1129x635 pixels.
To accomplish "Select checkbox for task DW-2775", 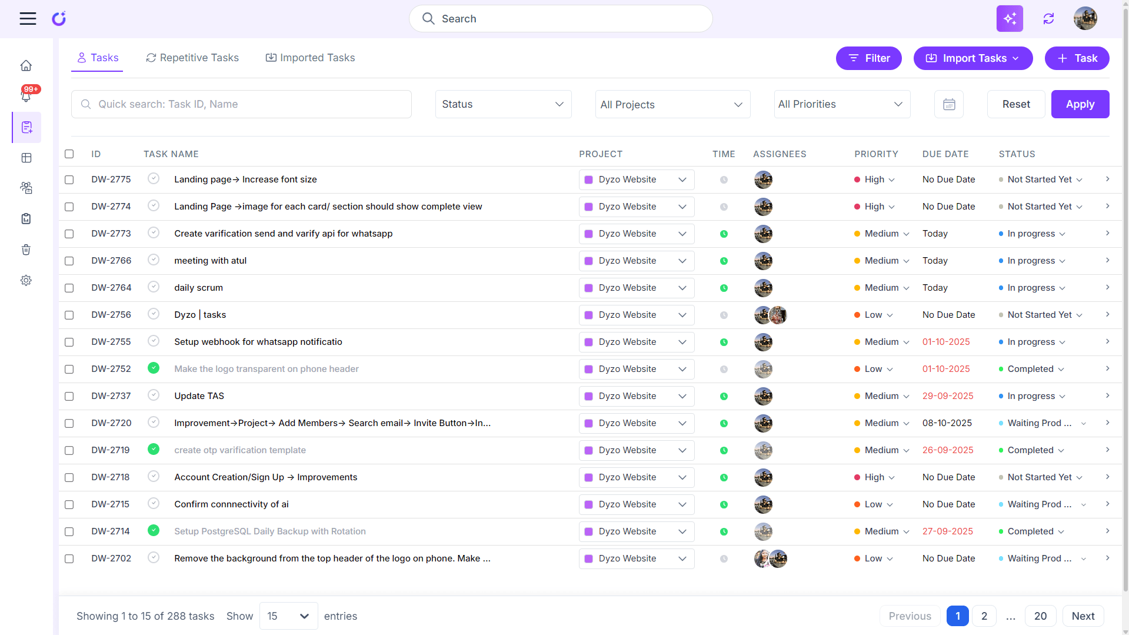I will tap(69, 179).
